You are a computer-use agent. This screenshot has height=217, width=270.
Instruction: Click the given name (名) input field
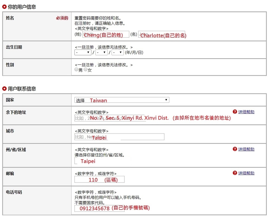(161, 34)
